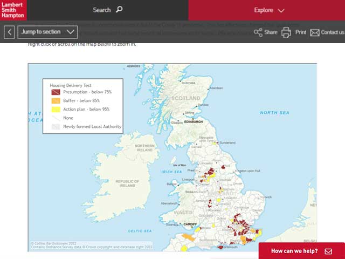Click the CARDIFF label on map
The image size is (345, 259).
coord(190,224)
